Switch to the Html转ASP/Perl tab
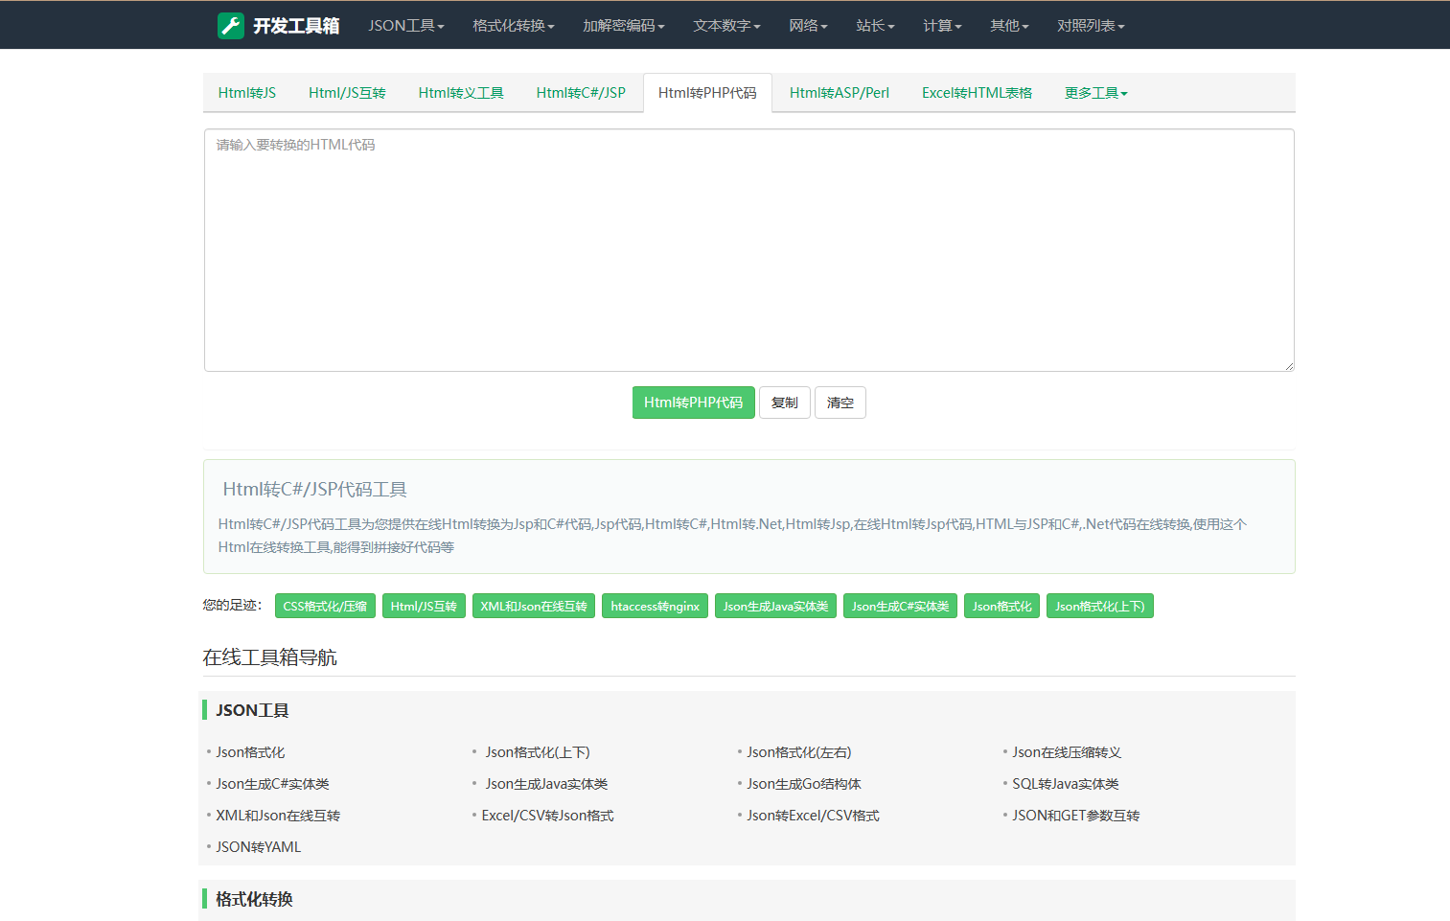 coord(840,93)
